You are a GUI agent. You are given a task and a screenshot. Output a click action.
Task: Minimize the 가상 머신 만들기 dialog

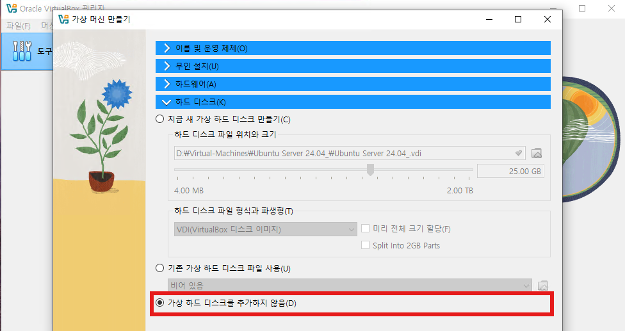click(x=489, y=19)
